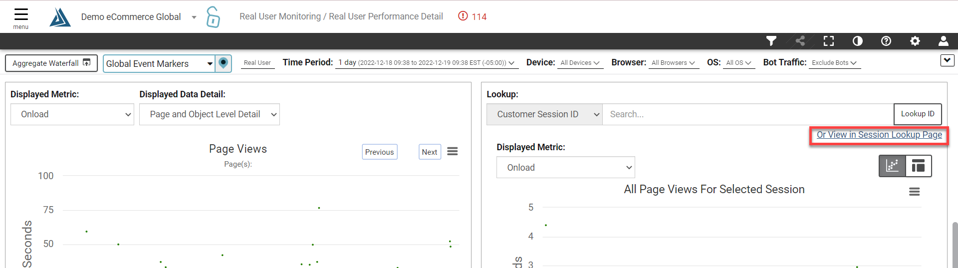Open the Exclude Bots dropdown
958x268 pixels.
coord(834,63)
